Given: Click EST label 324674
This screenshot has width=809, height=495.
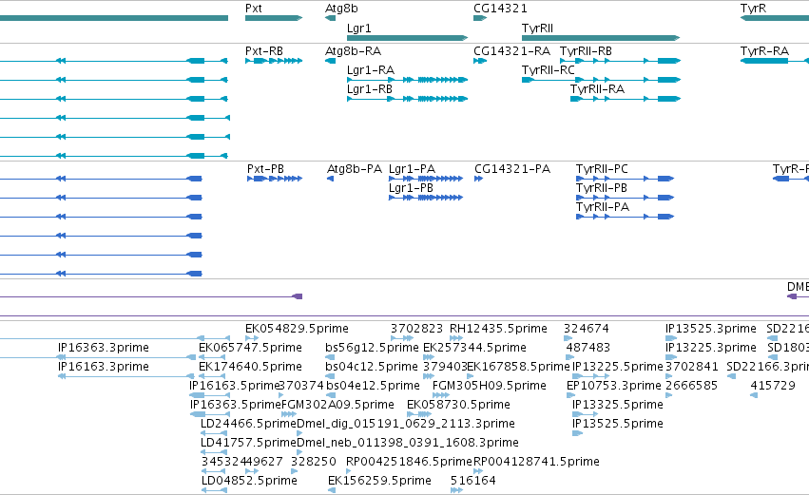Looking at the screenshot, I should [x=587, y=329].
